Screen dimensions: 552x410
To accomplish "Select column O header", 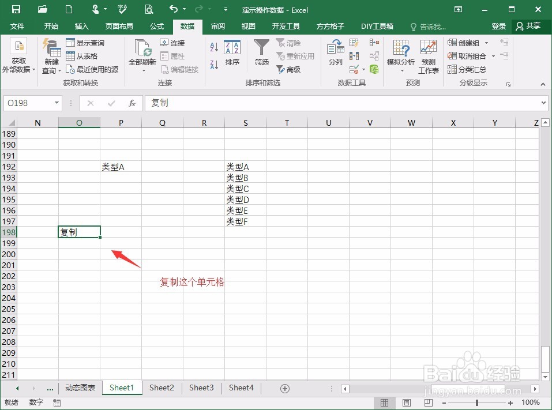I will coord(79,122).
